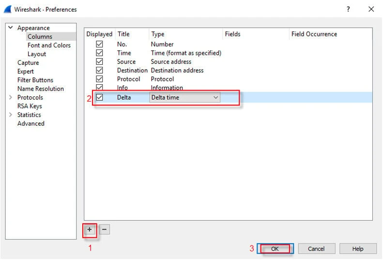This screenshot has height=260, width=383.
Task: Expand the Statistics tree node
Action: coord(10,115)
